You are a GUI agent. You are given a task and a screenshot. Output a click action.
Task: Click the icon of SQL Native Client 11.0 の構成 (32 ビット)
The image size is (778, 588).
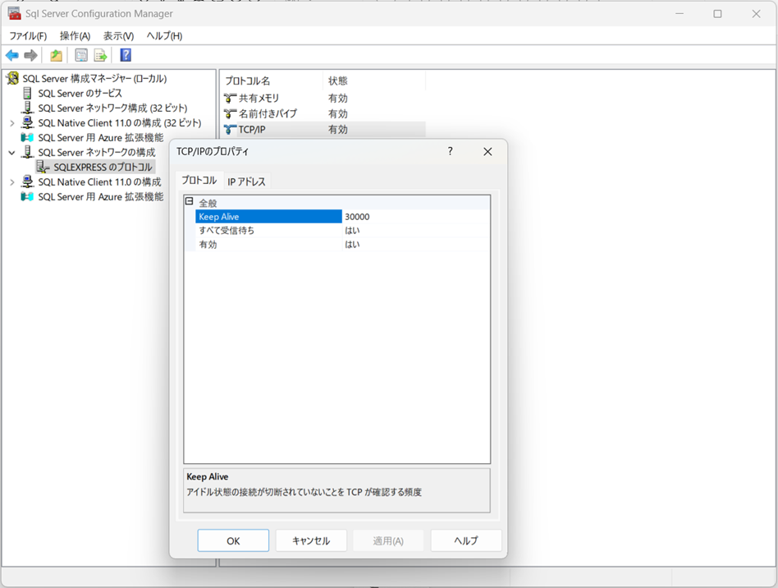(x=27, y=122)
